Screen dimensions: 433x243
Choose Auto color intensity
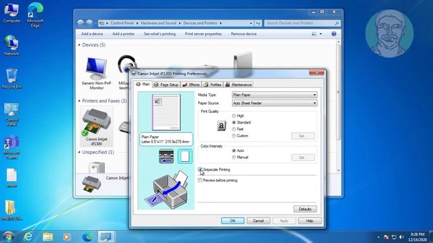(234, 151)
